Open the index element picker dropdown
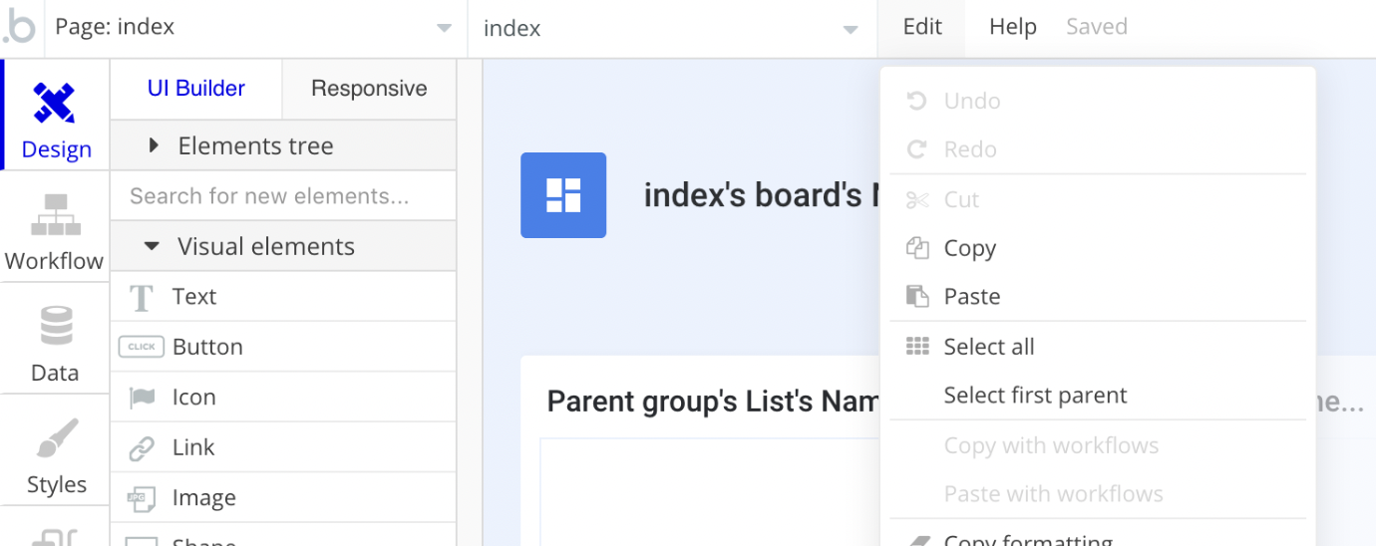This screenshot has width=1376, height=546. [x=672, y=28]
